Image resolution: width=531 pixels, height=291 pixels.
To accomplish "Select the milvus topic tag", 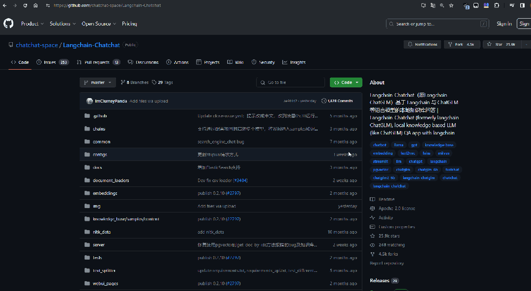I will 443,153.
